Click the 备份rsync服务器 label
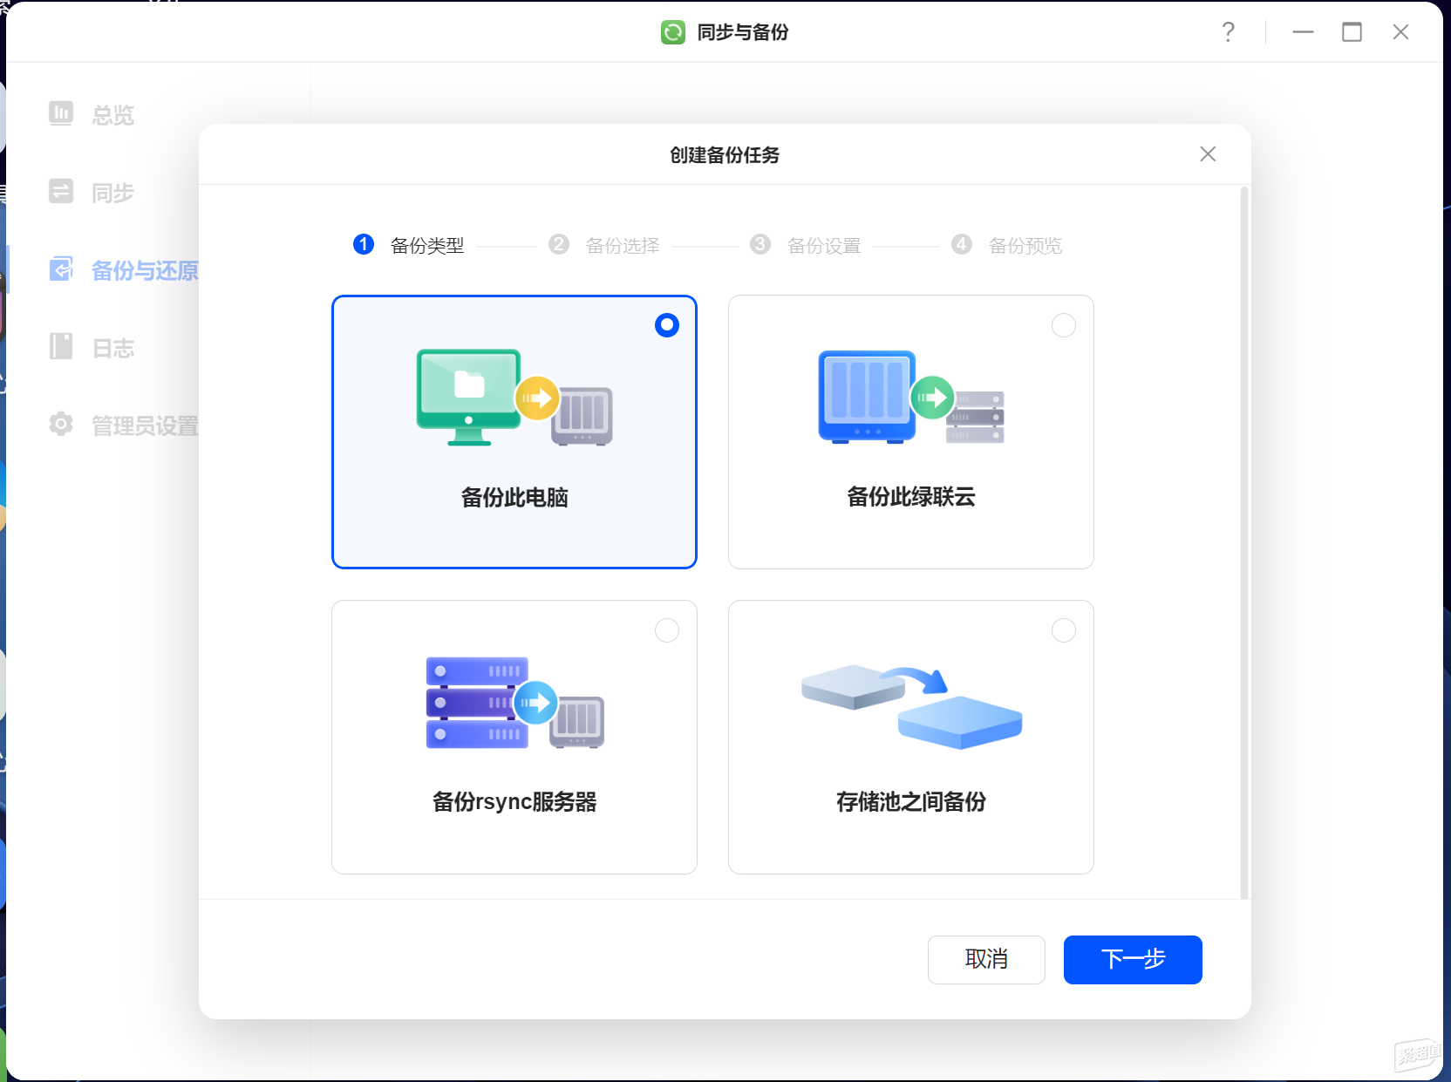This screenshot has width=1451, height=1082. (514, 802)
